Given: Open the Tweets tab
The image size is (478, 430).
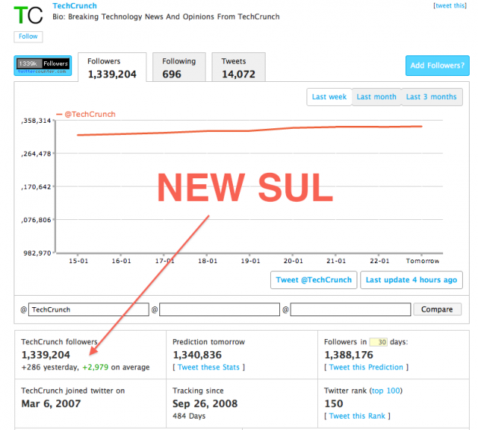Looking at the screenshot, I should [x=238, y=67].
